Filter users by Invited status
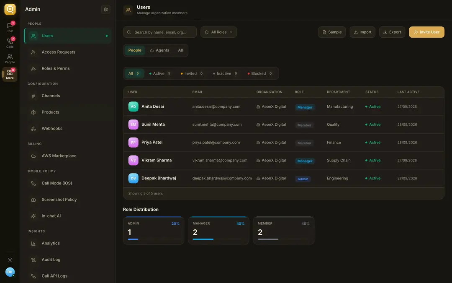Viewport: 452px width, 283px height. (x=191, y=74)
